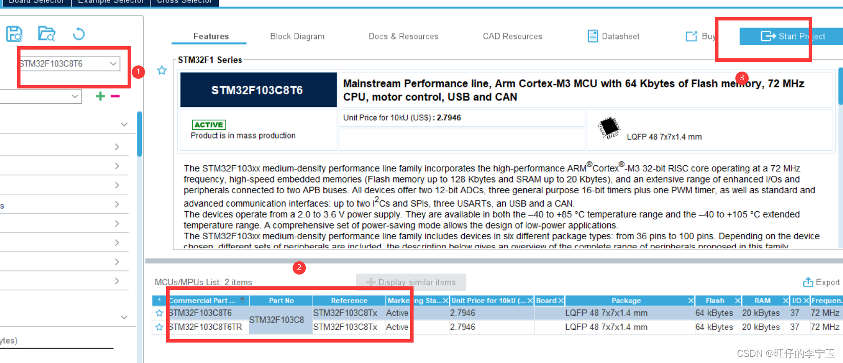Collapse the section above the 'ytes)' label

pyautogui.click(x=124, y=317)
